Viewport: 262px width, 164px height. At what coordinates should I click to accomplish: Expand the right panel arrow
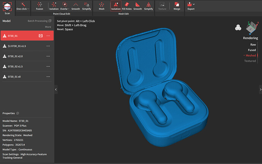(260, 89)
